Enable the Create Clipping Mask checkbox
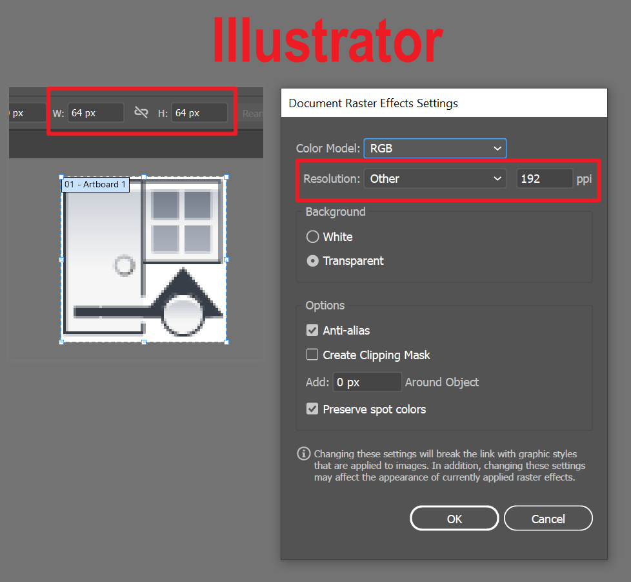The height and width of the screenshot is (582, 631). click(312, 355)
